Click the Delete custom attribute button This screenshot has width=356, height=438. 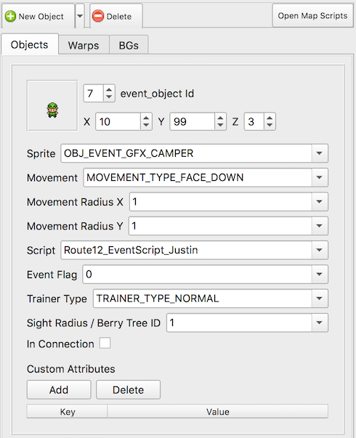129,389
